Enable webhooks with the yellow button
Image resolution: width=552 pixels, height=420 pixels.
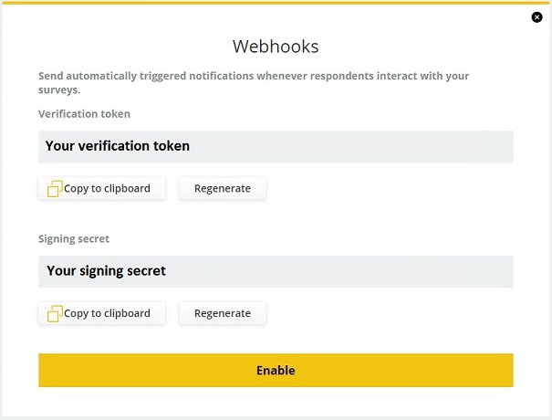tap(276, 370)
